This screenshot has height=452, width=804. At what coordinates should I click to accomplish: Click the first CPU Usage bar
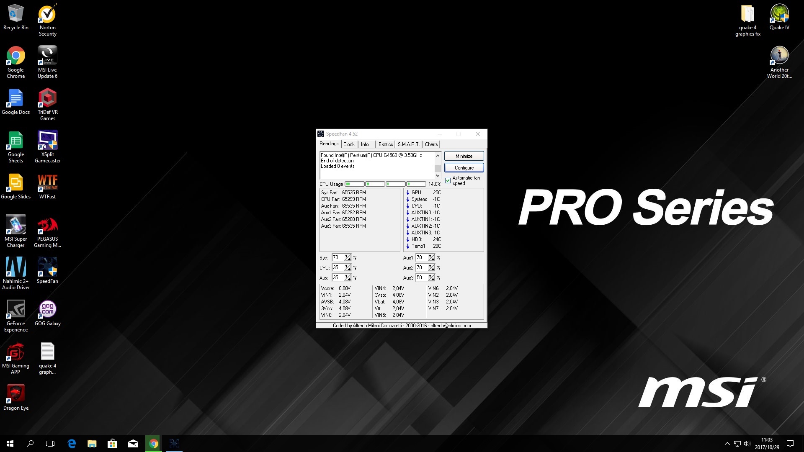point(354,184)
